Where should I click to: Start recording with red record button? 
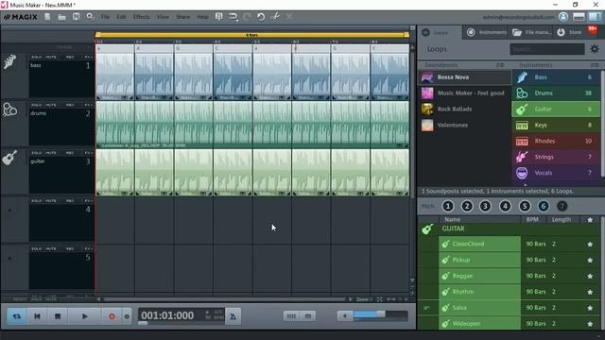[112, 316]
